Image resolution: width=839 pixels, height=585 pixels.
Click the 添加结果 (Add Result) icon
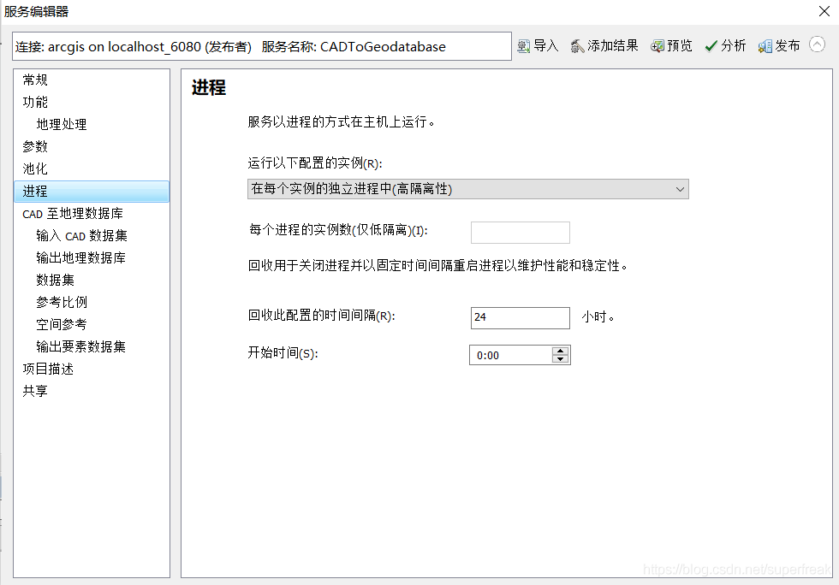point(577,46)
